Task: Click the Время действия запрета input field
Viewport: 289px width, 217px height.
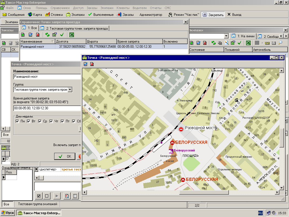Action: [47, 108]
